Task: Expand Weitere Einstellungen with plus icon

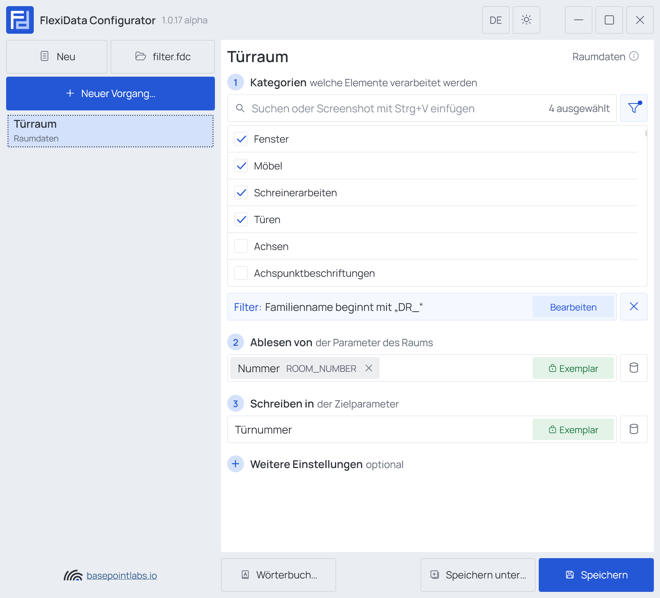Action: 236,464
